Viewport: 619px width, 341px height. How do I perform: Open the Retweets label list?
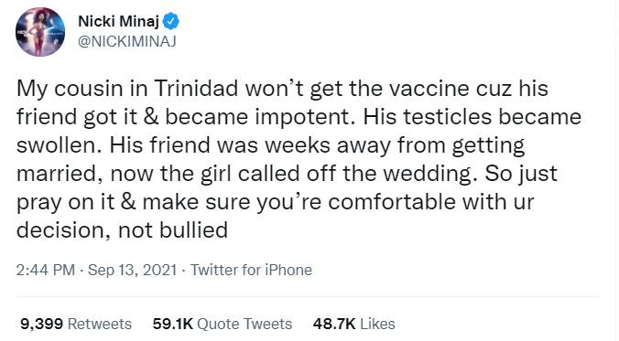tap(100, 324)
